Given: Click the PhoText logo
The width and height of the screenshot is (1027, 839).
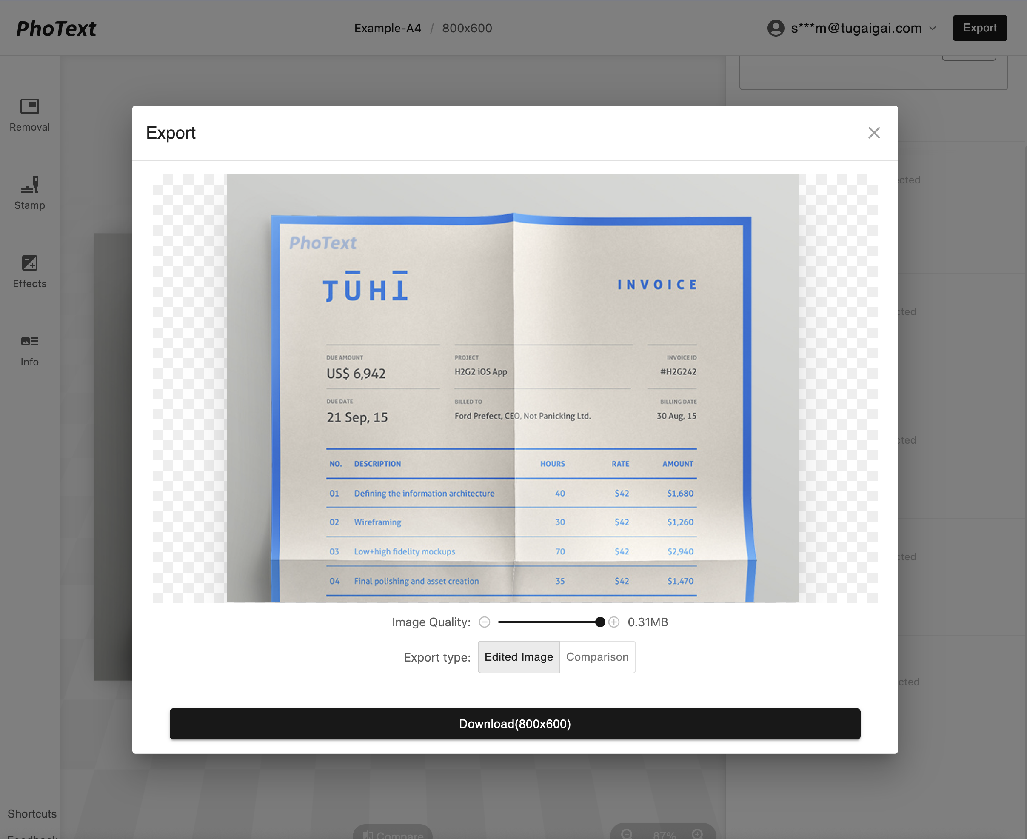Looking at the screenshot, I should pos(57,29).
